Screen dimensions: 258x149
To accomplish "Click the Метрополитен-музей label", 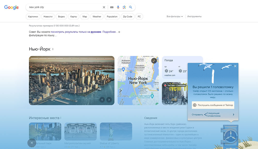I will [77, 143].
